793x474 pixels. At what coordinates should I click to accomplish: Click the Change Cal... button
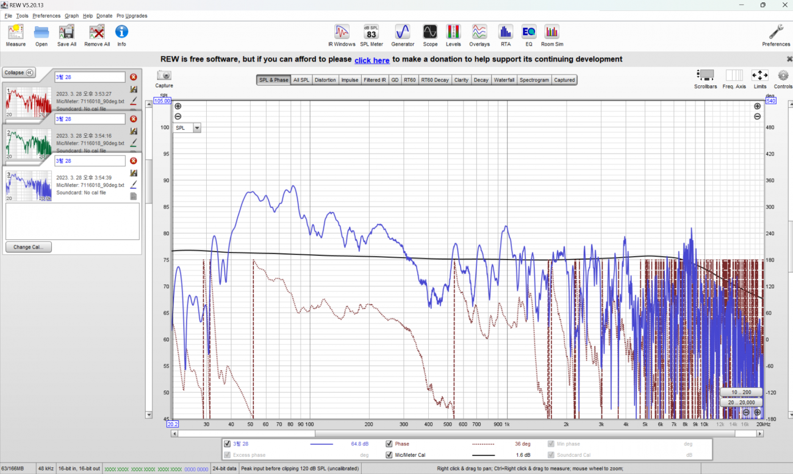click(x=29, y=247)
